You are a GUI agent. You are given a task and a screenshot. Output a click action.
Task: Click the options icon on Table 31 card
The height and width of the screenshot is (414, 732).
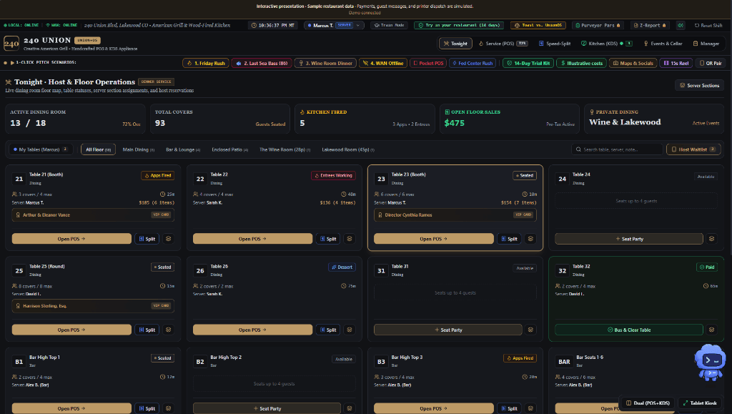tap(530, 330)
